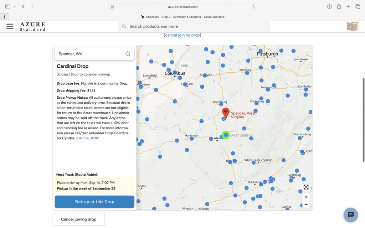This screenshot has height=228, width=365.
Task: Open the sidebar options chevron
Action: coord(15,6)
